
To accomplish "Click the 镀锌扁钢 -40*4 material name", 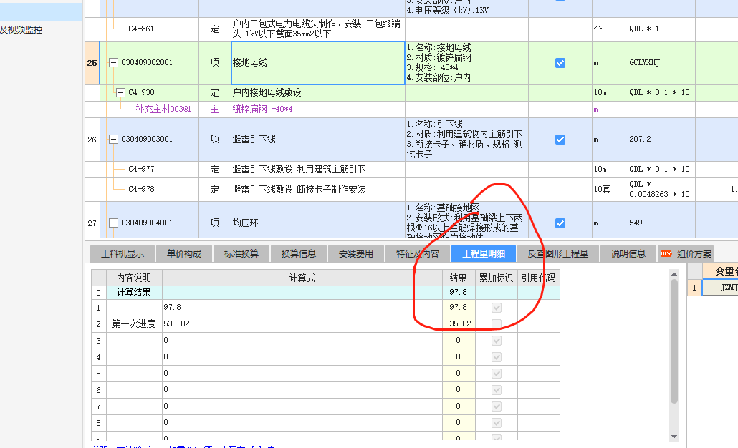I will coord(263,109).
